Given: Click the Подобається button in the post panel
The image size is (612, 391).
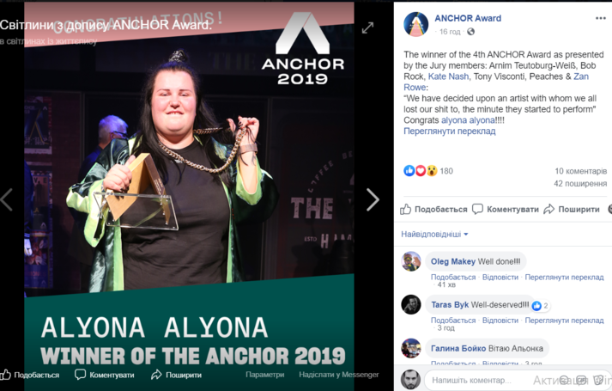Looking at the screenshot, I should (x=433, y=210).
